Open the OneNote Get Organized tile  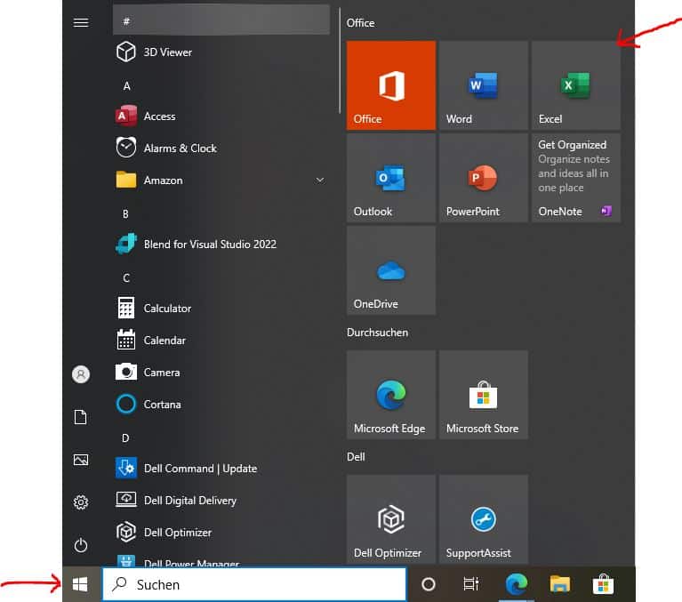576,178
